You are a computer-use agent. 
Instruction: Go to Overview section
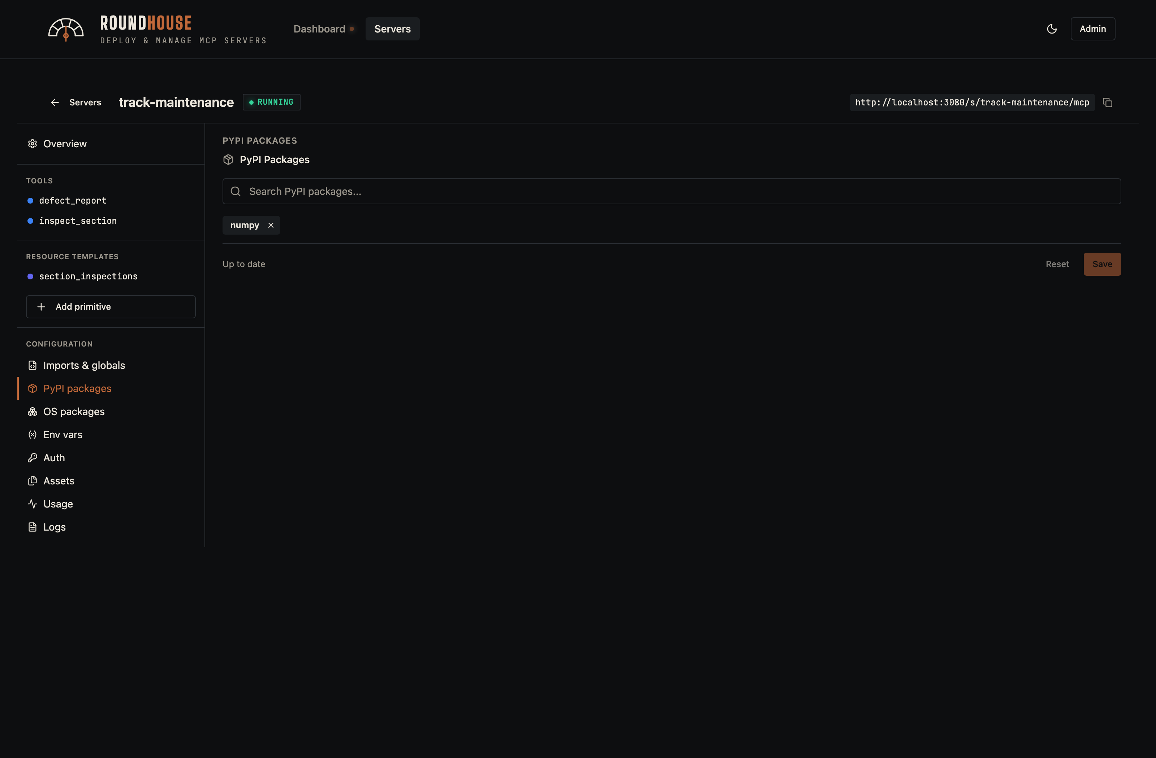click(x=111, y=144)
